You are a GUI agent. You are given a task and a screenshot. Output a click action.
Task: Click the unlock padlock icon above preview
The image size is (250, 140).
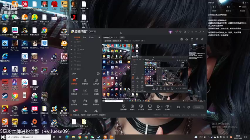pyautogui.click(x=187, y=39)
